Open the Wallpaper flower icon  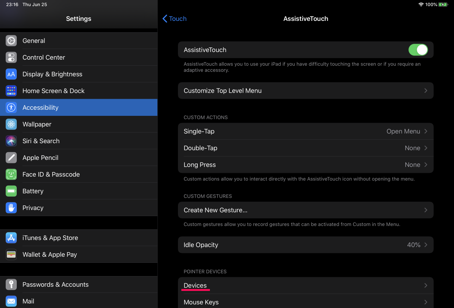pyautogui.click(x=11, y=124)
